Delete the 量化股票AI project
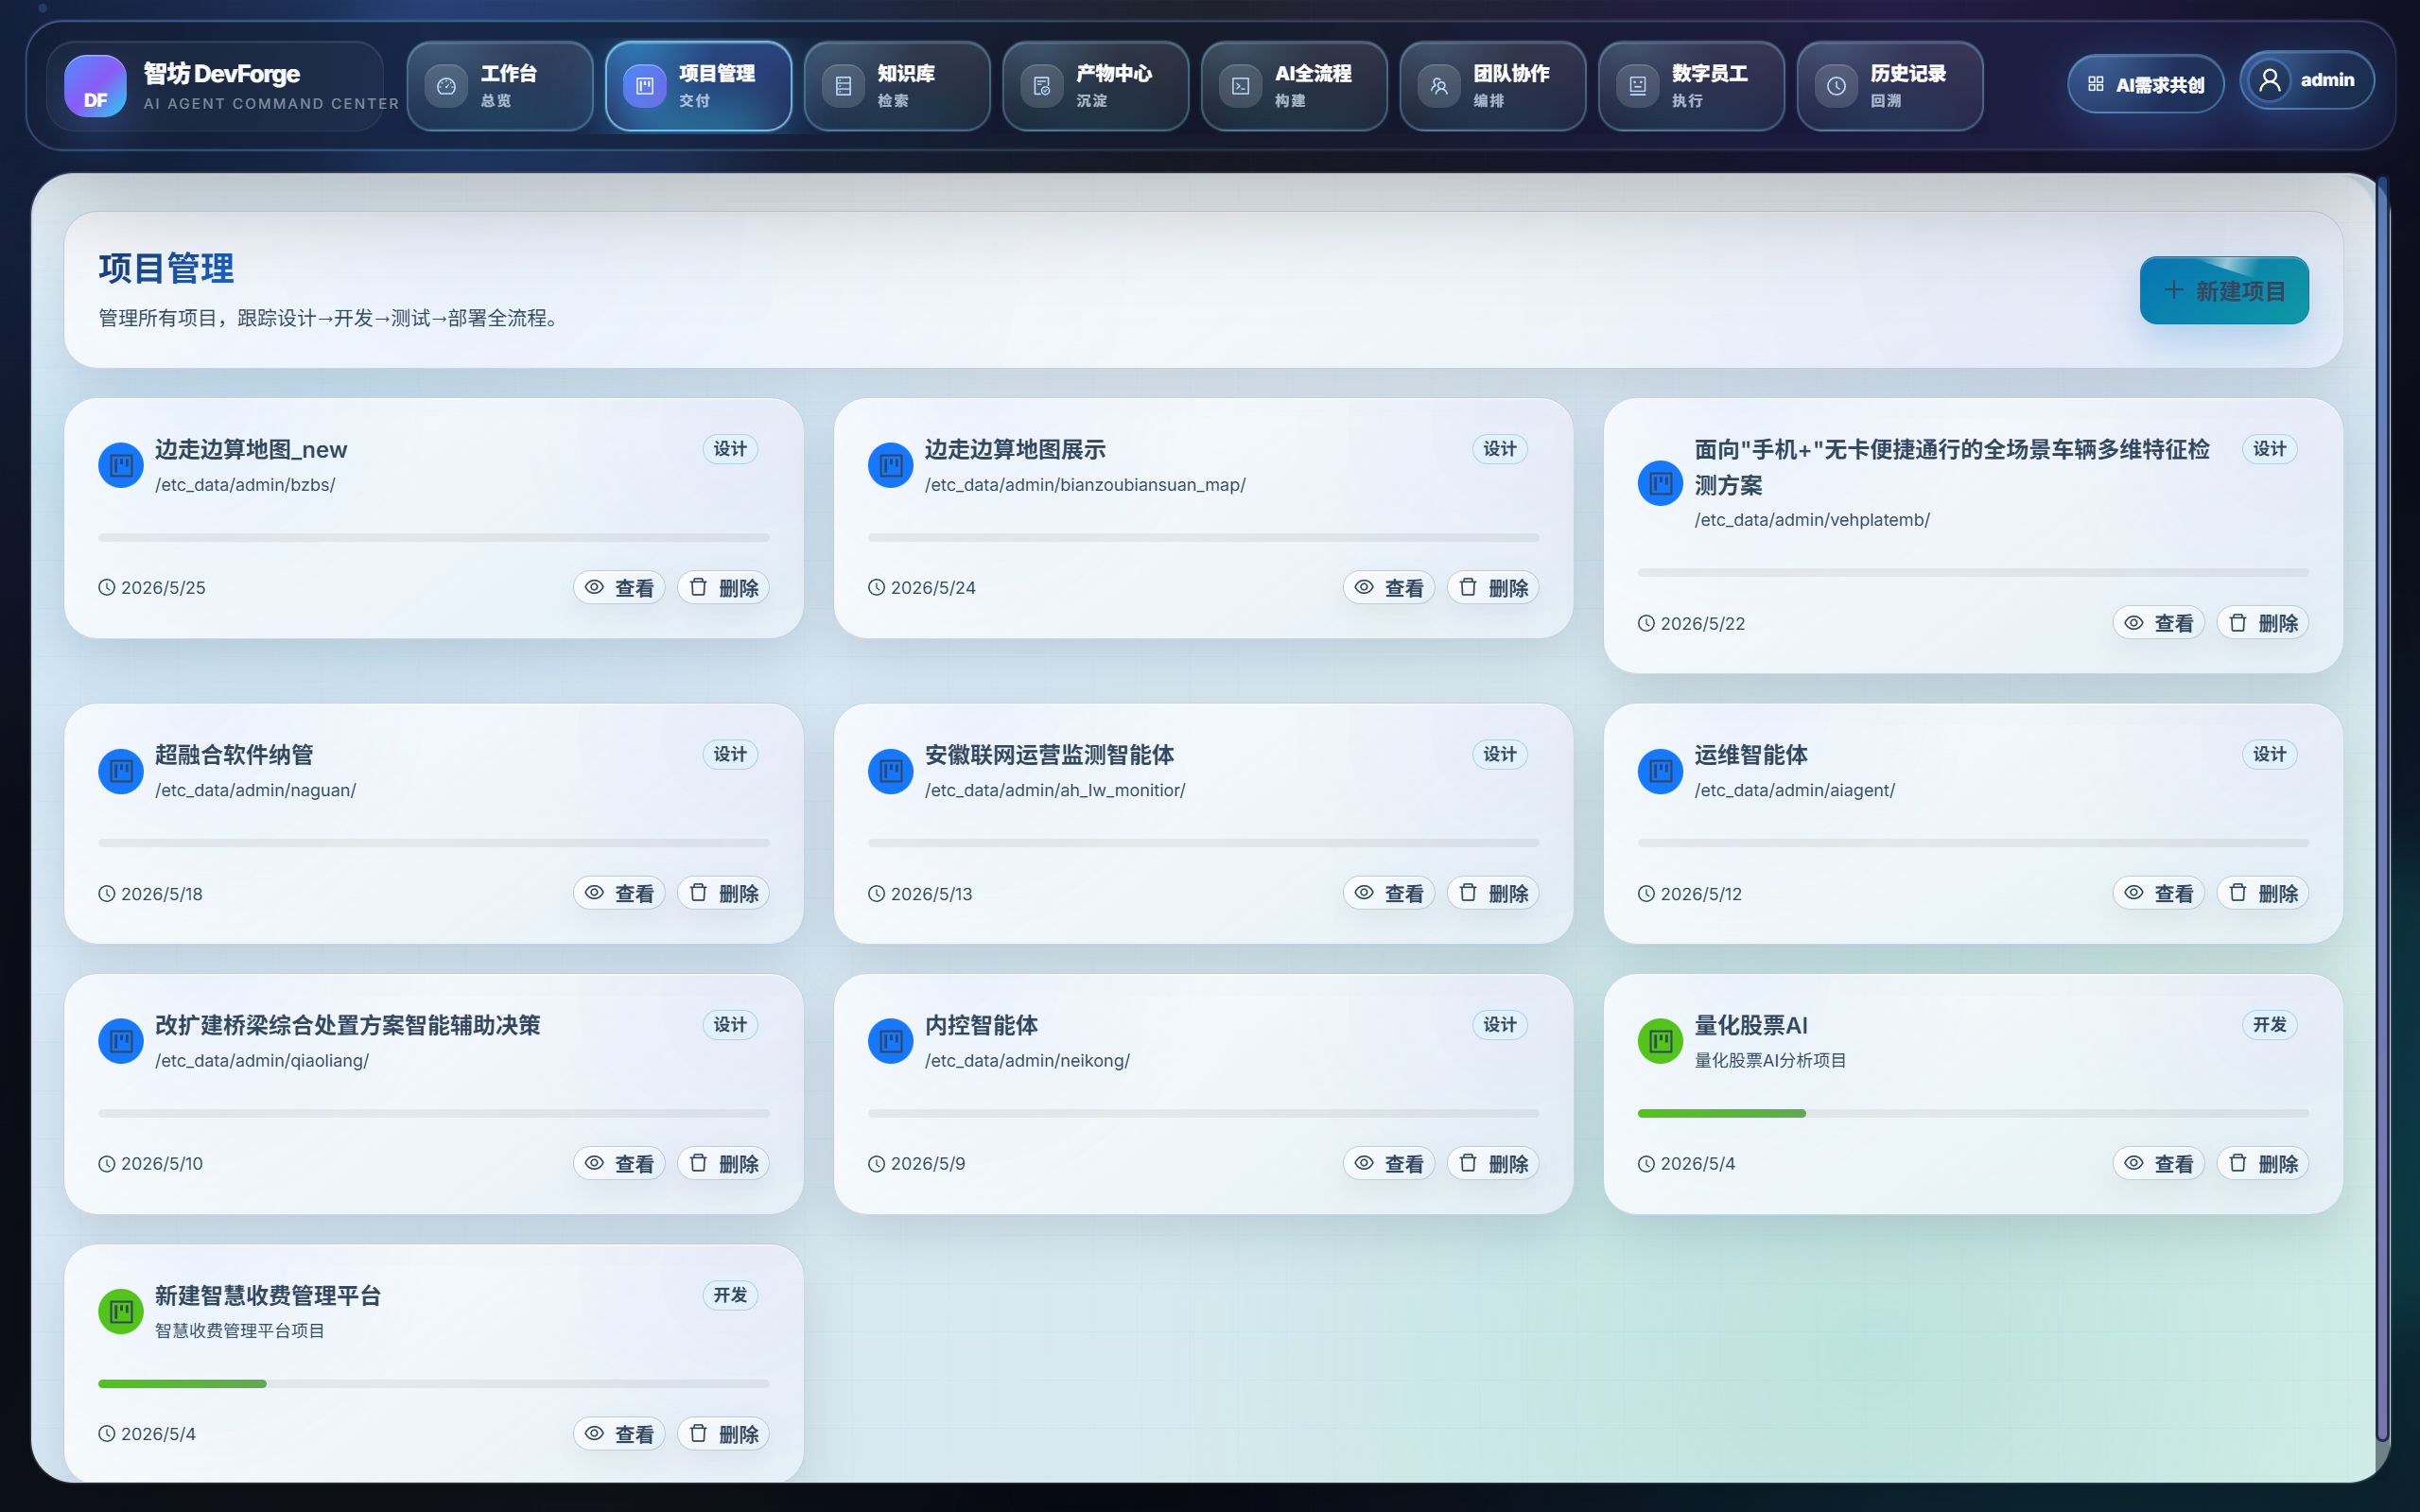 2263,1163
